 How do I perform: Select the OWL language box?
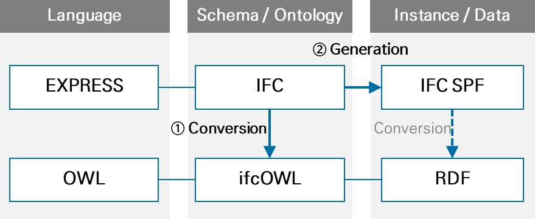pos(84,180)
